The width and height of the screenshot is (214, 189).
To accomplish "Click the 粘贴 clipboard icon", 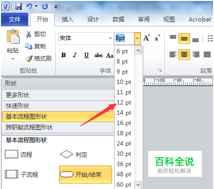I will [13, 37].
